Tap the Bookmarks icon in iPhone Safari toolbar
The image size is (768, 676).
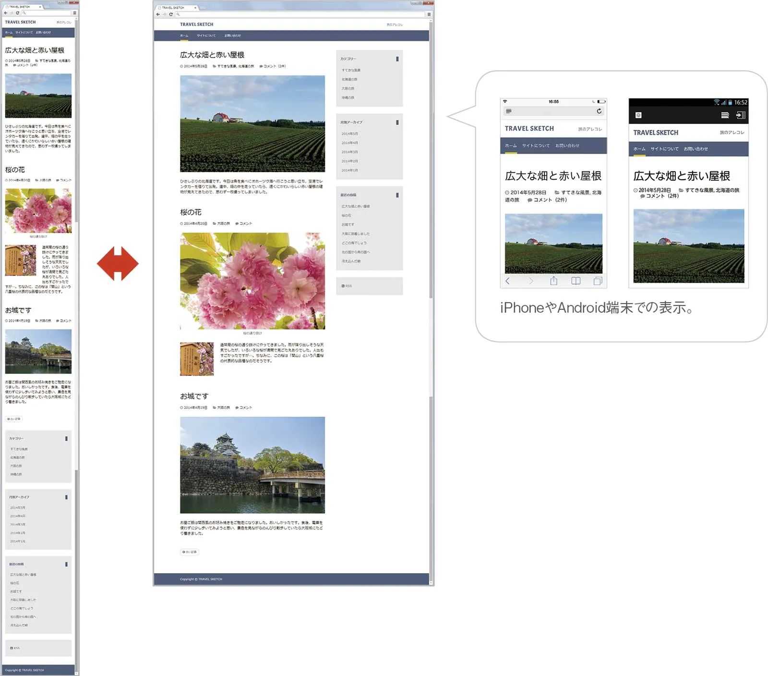coord(575,281)
